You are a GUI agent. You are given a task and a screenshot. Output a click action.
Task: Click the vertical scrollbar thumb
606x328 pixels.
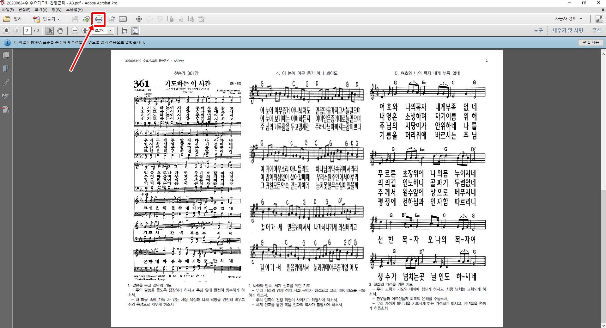(x=603, y=256)
